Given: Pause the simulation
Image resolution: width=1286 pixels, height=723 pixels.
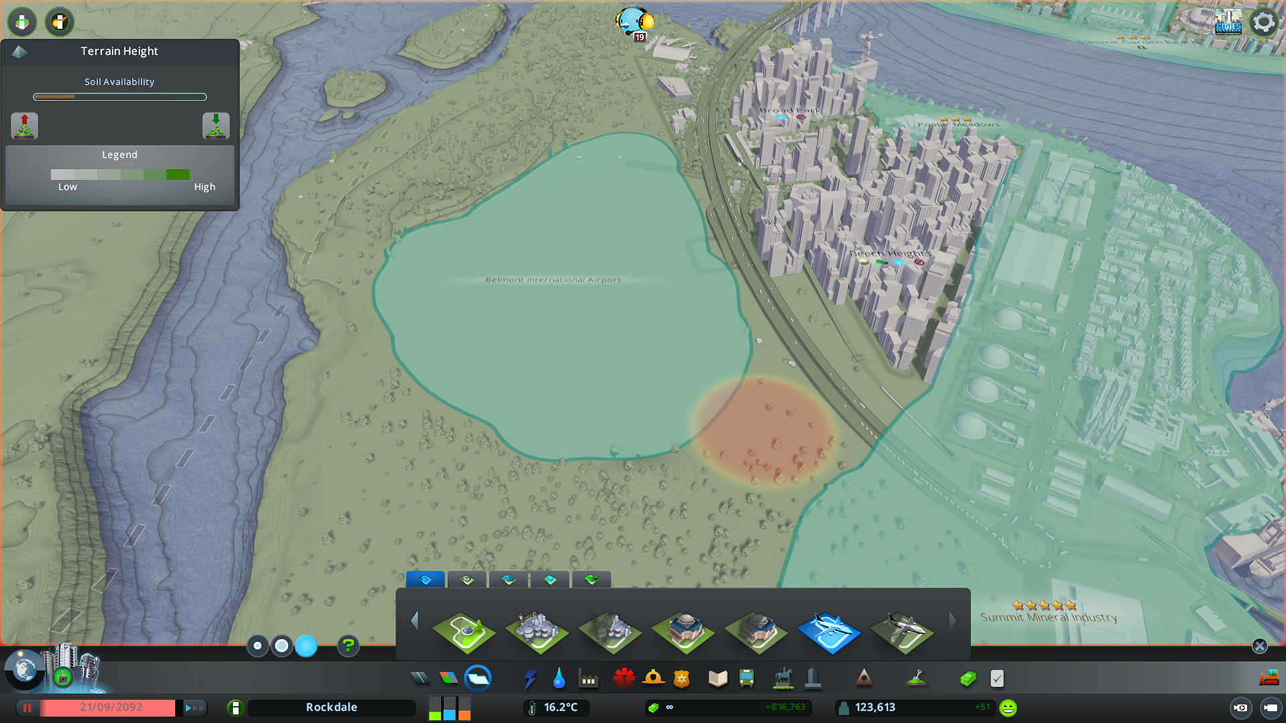Looking at the screenshot, I should [27, 708].
